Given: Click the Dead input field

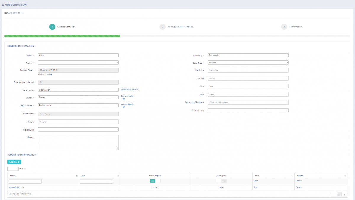Looking at the screenshot, I should 248,94.
